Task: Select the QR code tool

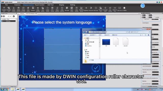Action: coord(67,9)
